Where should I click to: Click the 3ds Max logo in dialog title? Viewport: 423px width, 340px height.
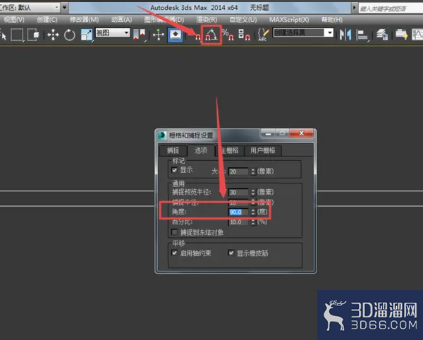tap(162, 135)
